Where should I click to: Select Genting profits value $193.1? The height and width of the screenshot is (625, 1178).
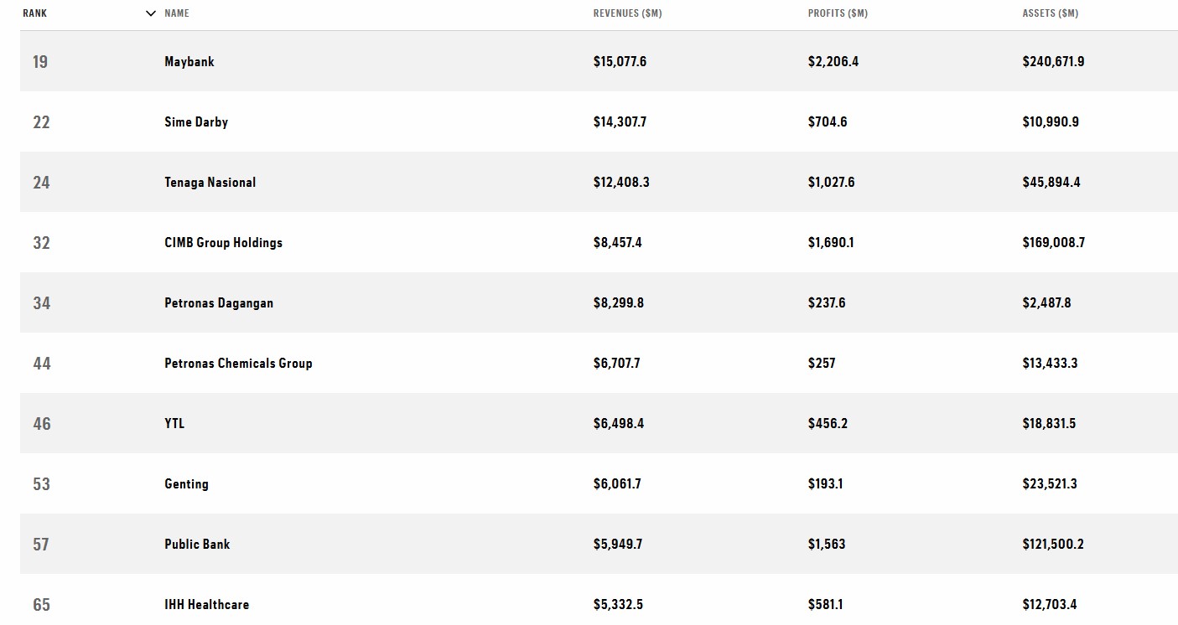(826, 484)
